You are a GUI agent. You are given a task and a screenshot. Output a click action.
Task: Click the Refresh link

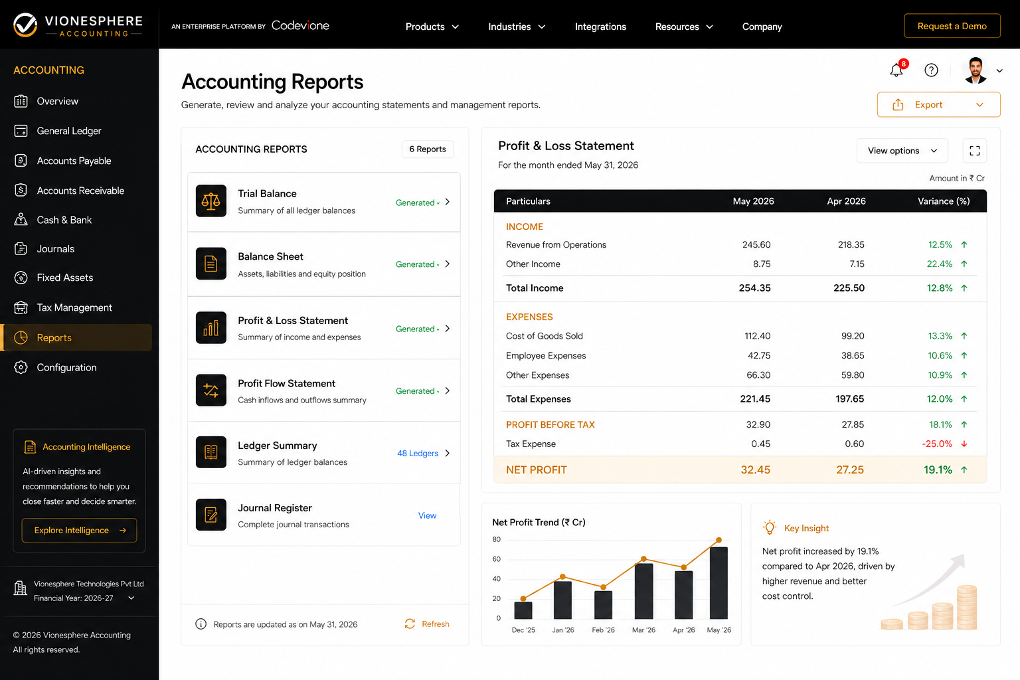tap(427, 624)
